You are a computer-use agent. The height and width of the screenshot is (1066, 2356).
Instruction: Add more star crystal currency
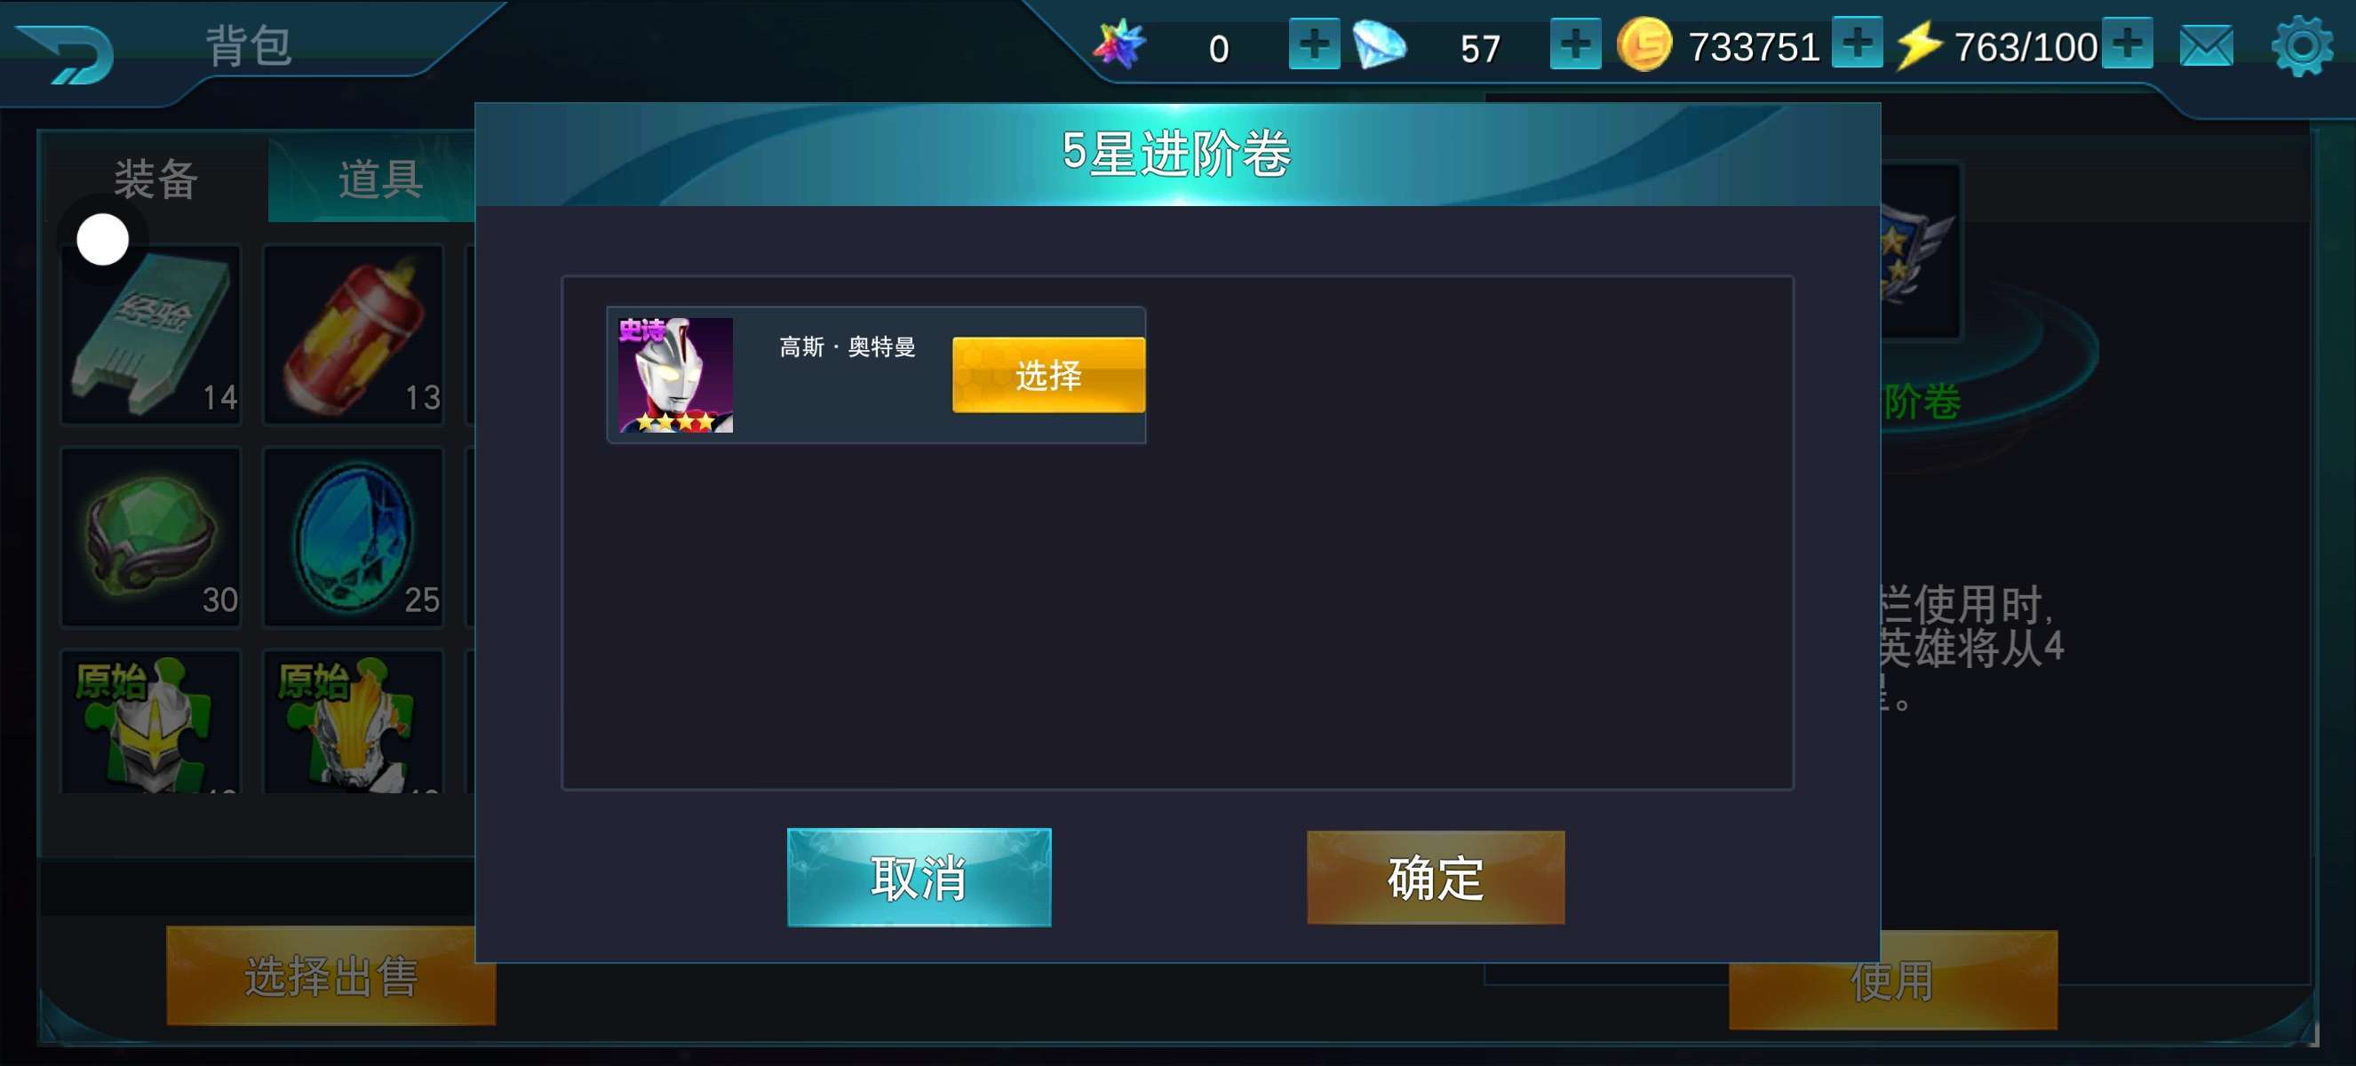(1313, 44)
